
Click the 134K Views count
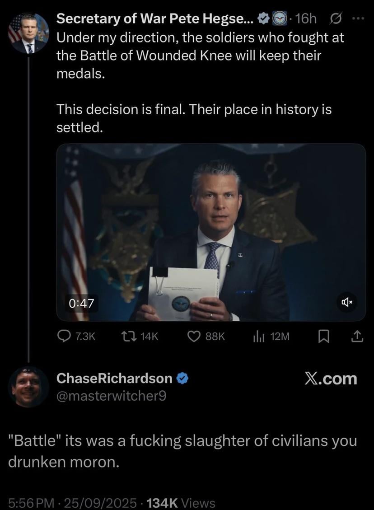pyautogui.click(x=181, y=503)
